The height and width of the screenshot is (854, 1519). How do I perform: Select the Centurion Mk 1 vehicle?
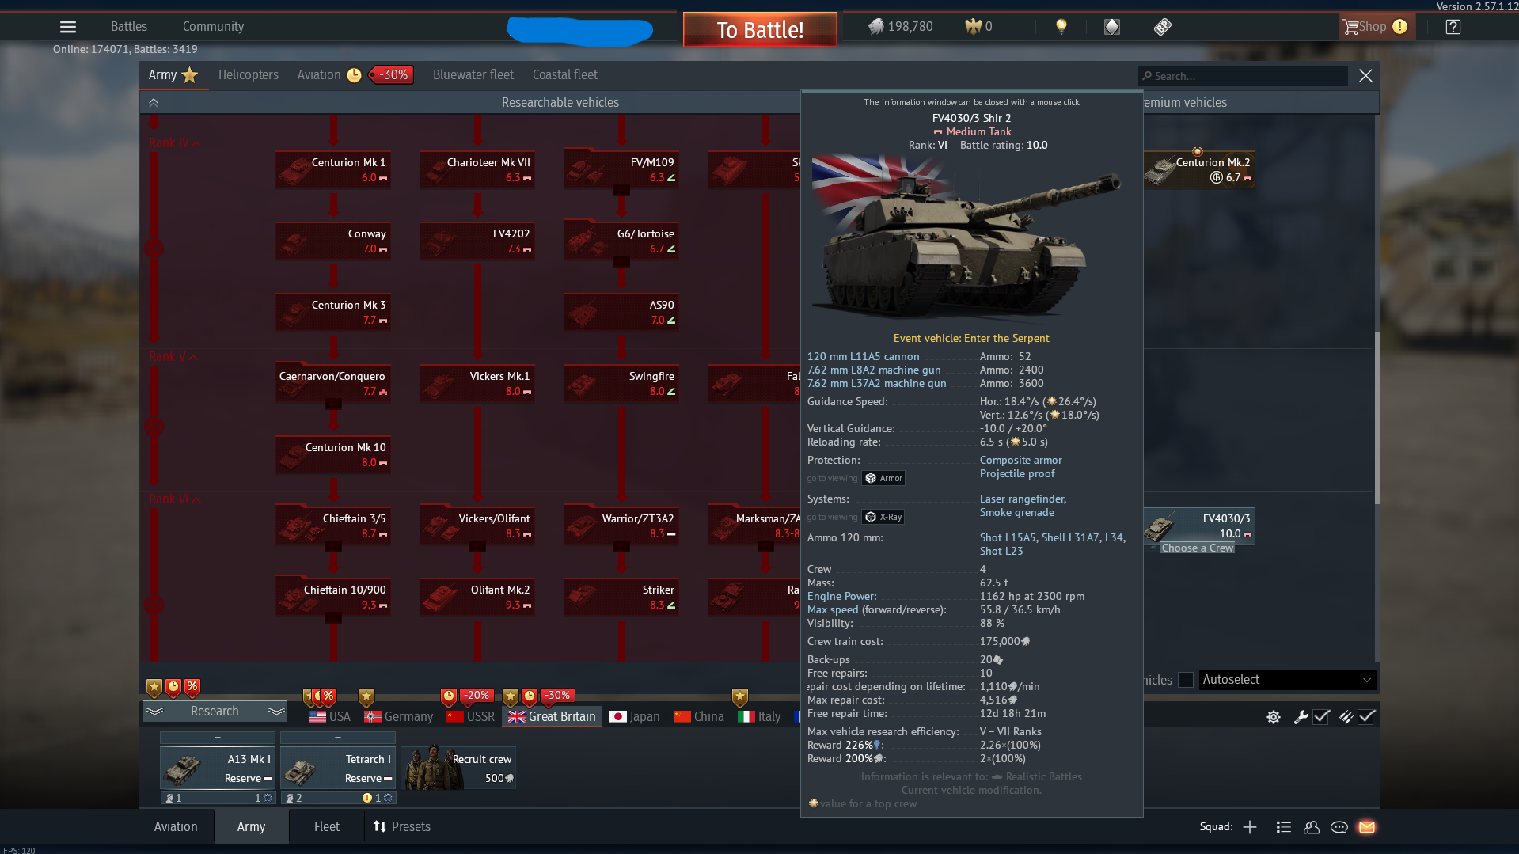tap(333, 170)
